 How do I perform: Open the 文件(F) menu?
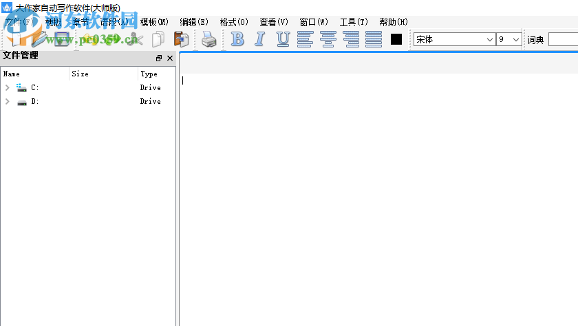tap(19, 22)
